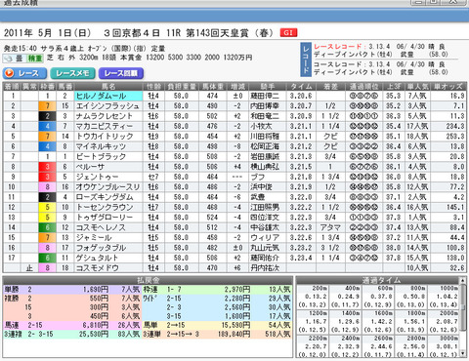Click green frame 6 cell for コスモヘレノス
This screenshot has height=361, width=469.
point(48,227)
